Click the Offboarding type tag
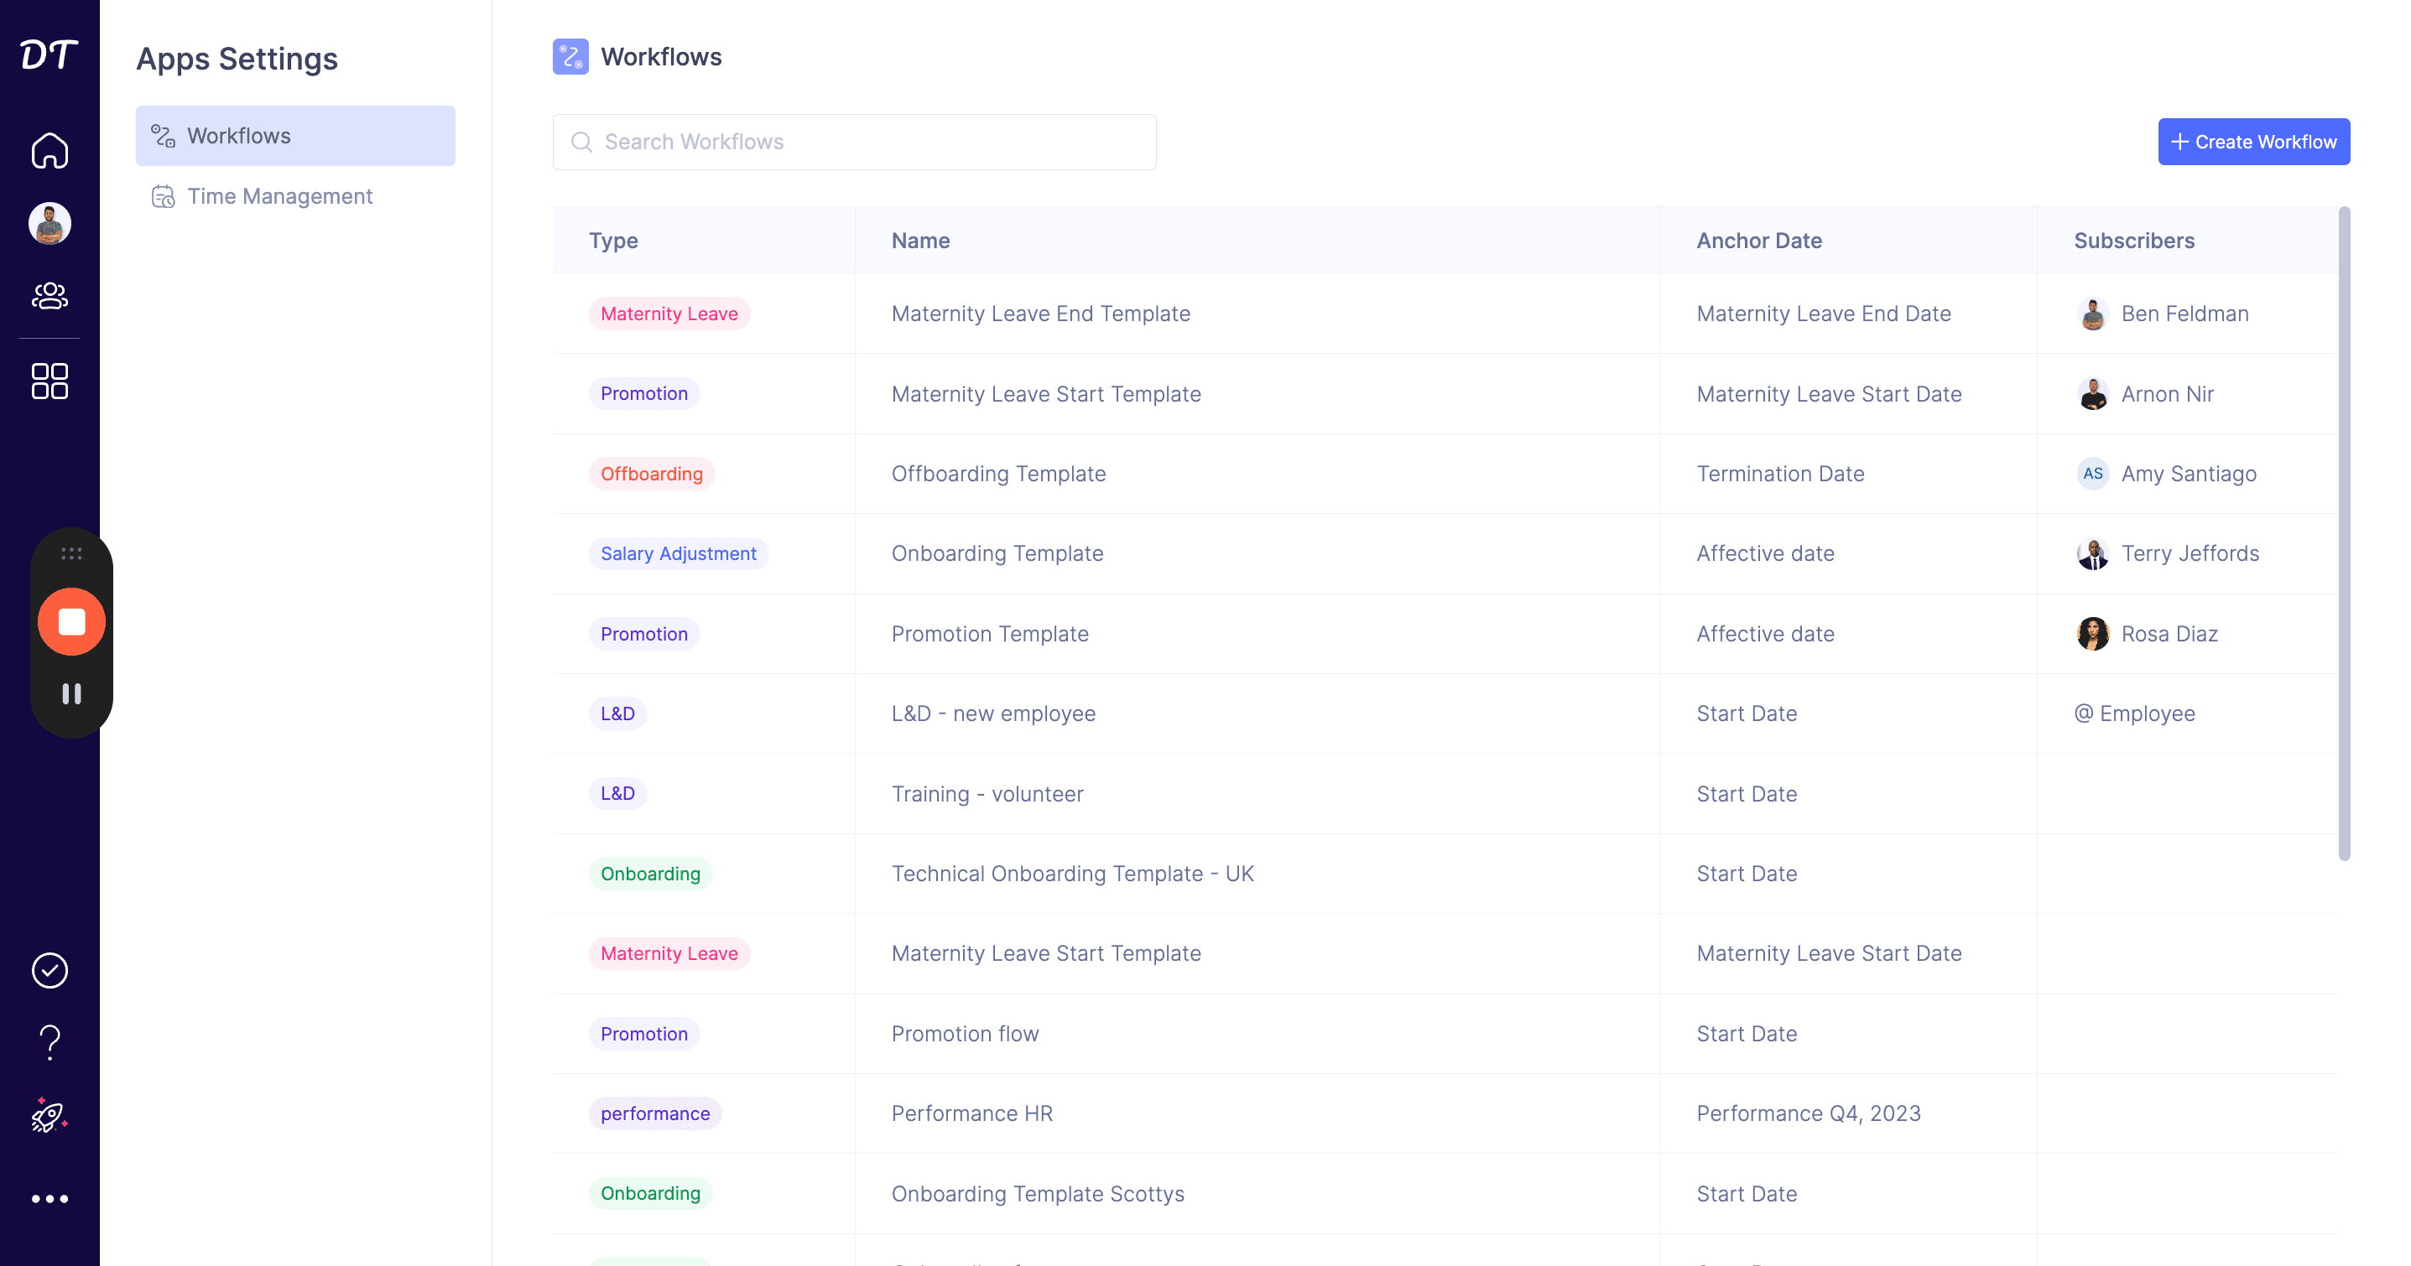Image resolution: width=2411 pixels, height=1266 pixels. pyautogui.click(x=652, y=474)
